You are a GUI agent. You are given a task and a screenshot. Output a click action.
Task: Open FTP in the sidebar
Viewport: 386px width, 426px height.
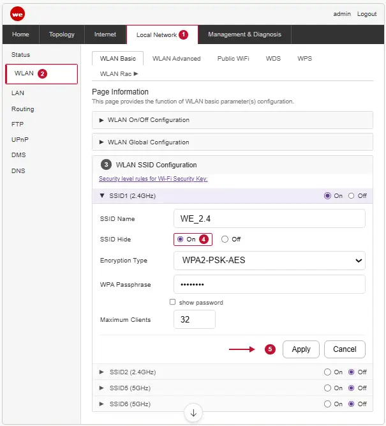(17, 125)
